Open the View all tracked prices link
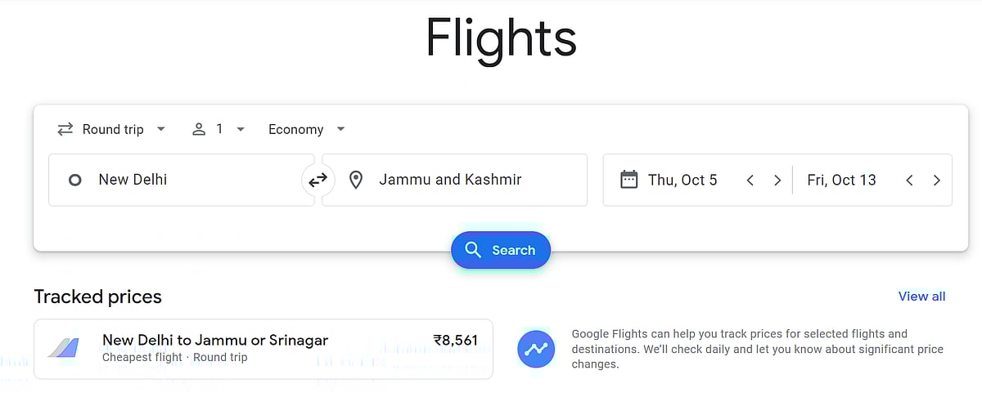The width and height of the screenshot is (982, 397). point(921,297)
